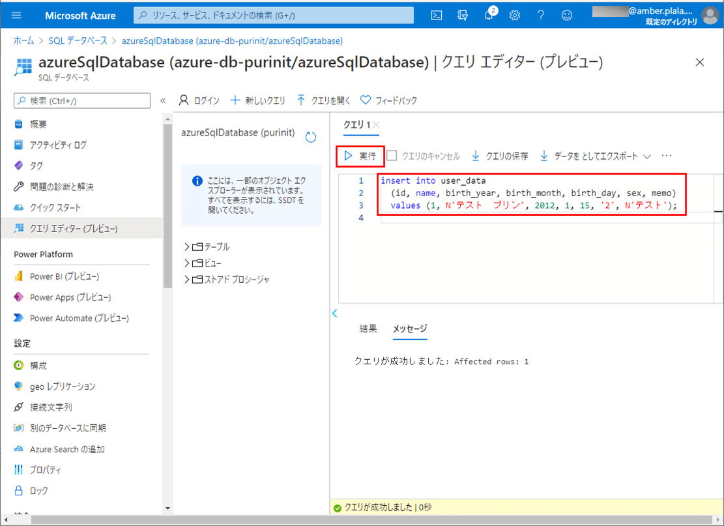The image size is (724, 526).
Task: Close the query editor blade
Action: [x=700, y=63]
